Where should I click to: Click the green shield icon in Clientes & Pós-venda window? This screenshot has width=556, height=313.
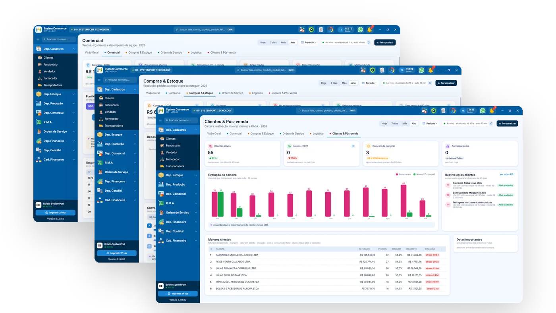point(434,111)
